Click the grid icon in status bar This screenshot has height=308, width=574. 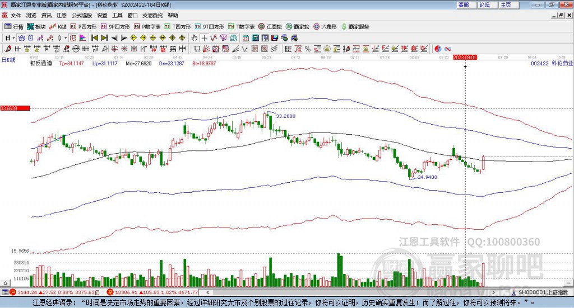pyautogui.click(x=4, y=292)
